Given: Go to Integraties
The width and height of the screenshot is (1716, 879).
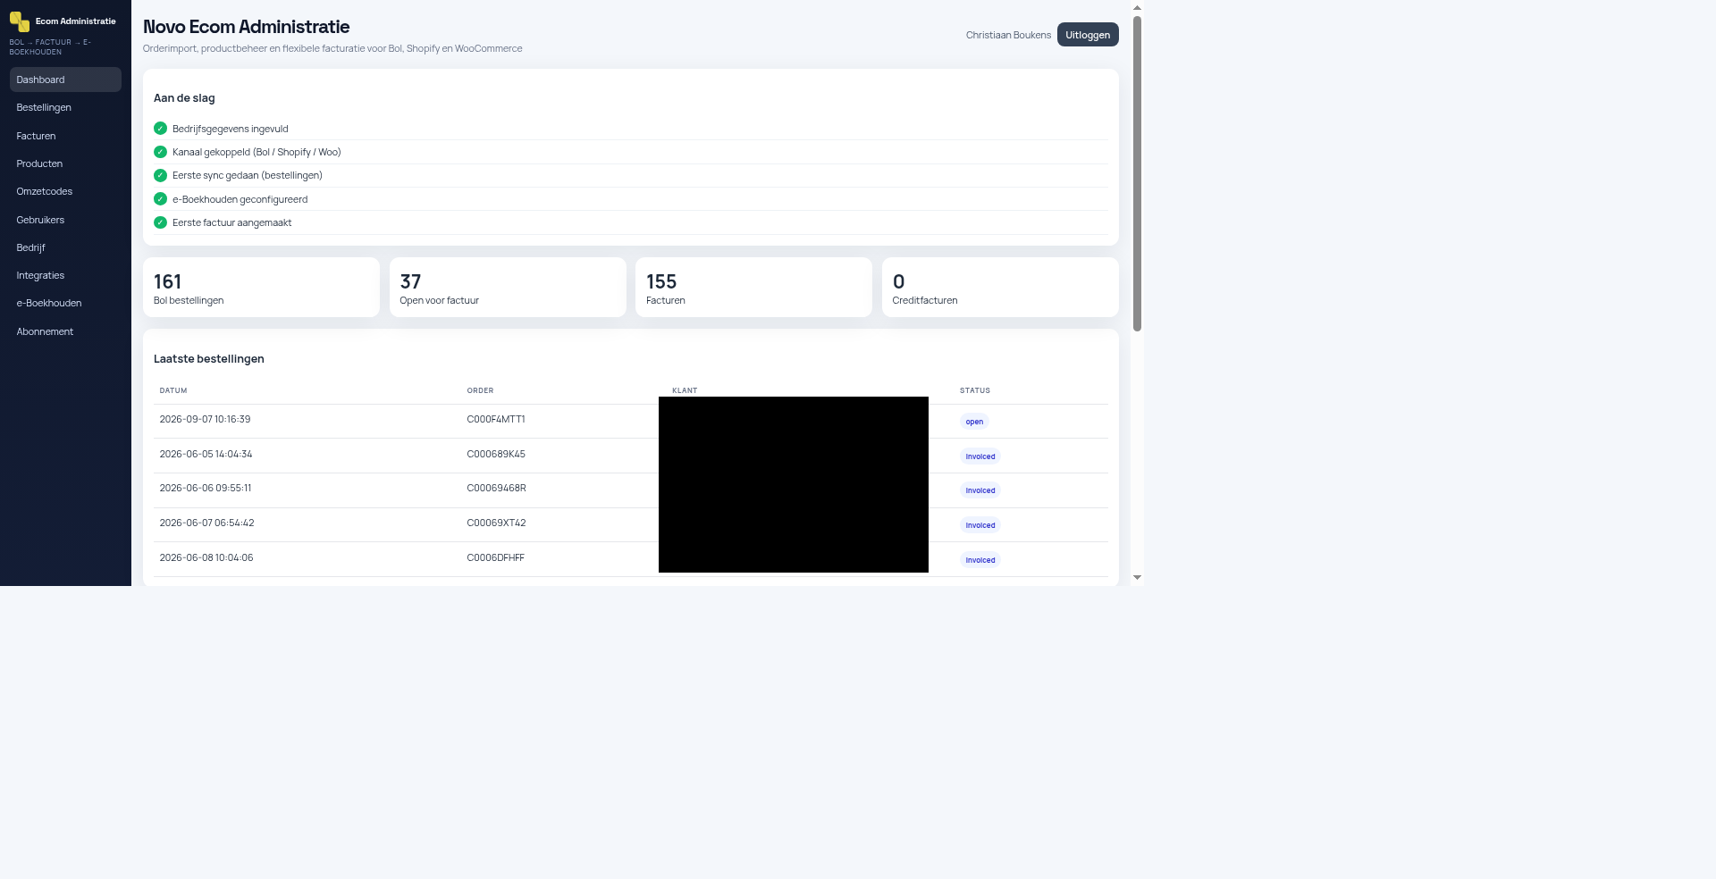Looking at the screenshot, I should coord(65,275).
